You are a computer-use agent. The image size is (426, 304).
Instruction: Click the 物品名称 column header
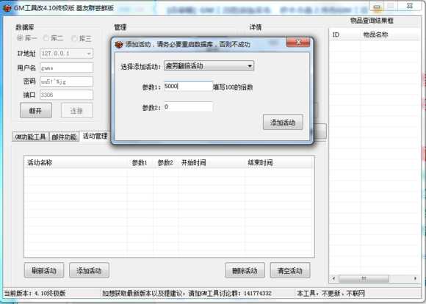390,35
